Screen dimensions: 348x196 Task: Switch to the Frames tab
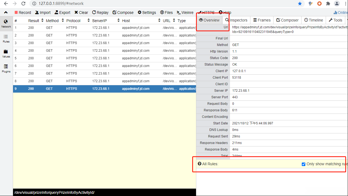[262, 20]
